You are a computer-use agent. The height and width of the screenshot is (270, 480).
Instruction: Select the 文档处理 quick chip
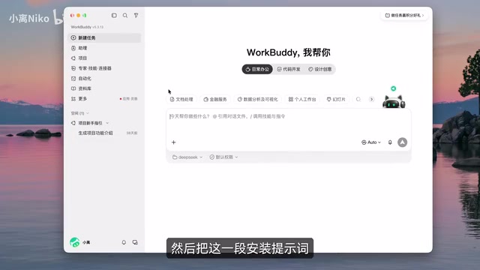(181, 99)
